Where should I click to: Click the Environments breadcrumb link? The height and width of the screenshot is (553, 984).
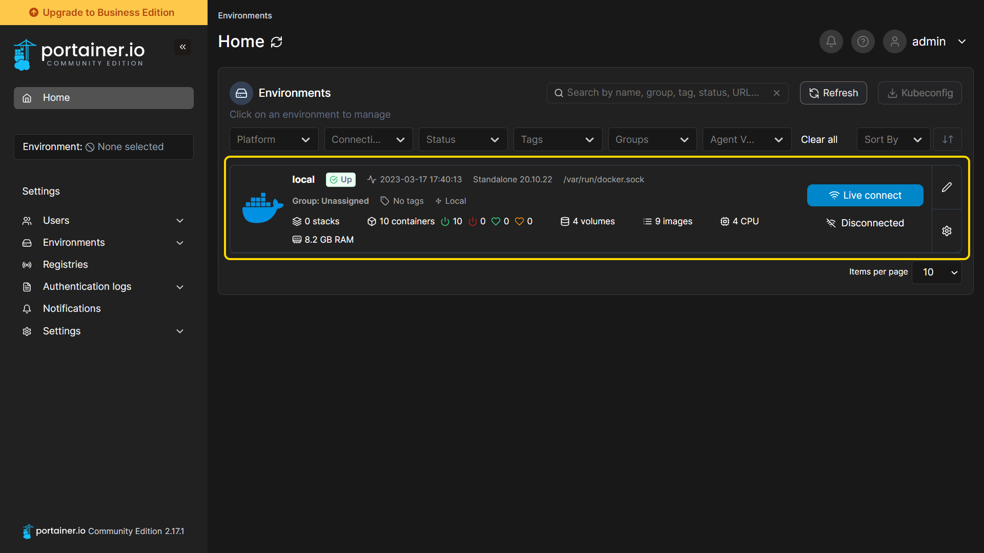point(245,15)
